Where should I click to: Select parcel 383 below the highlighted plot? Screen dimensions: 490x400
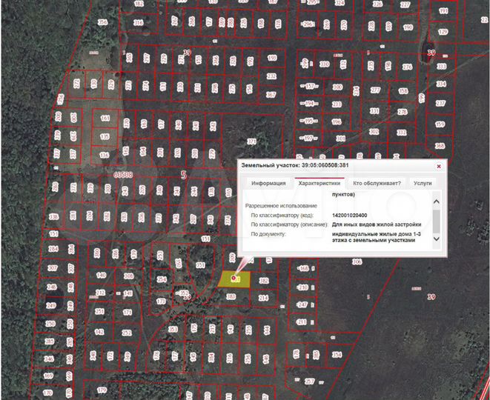(231, 296)
